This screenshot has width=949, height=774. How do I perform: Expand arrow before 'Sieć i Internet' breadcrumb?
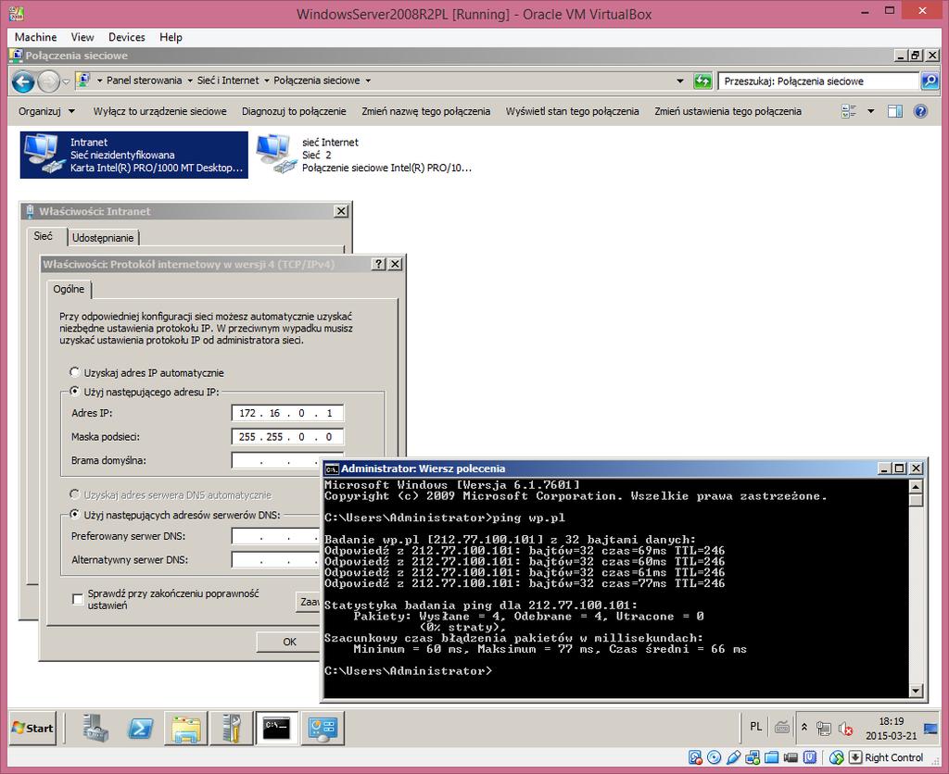pos(189,81)
